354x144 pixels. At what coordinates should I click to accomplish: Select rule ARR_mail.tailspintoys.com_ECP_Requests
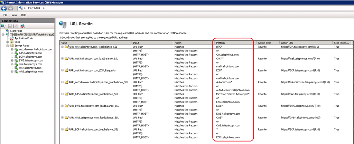tap(92, 70)
